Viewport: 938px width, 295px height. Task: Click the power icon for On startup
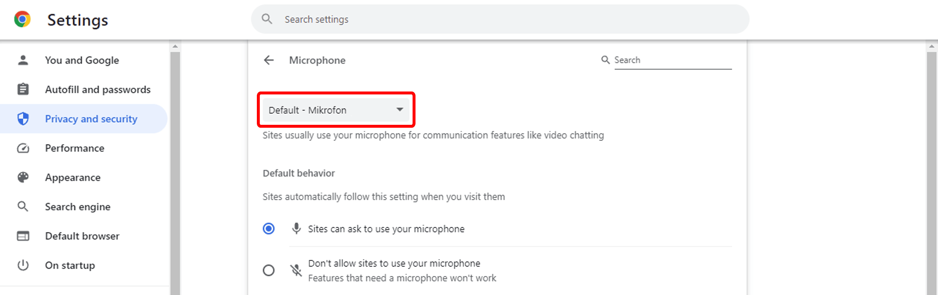click(x=23, y=265)
